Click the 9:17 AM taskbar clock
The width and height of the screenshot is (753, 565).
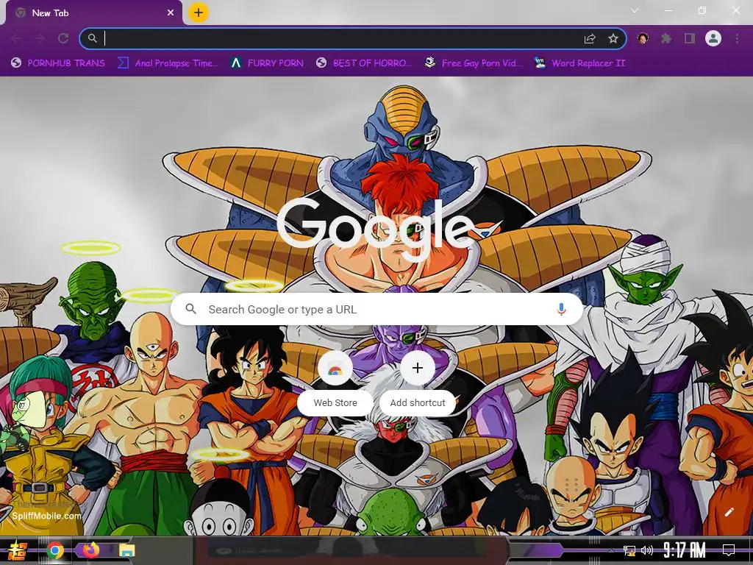tap(685, 550)
